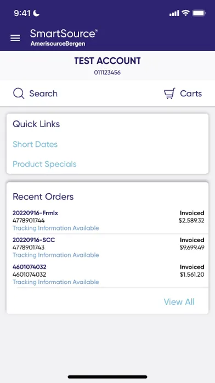Tap the battery indicator icon
This screenshot has height=383, width=215.
(199, 13)
